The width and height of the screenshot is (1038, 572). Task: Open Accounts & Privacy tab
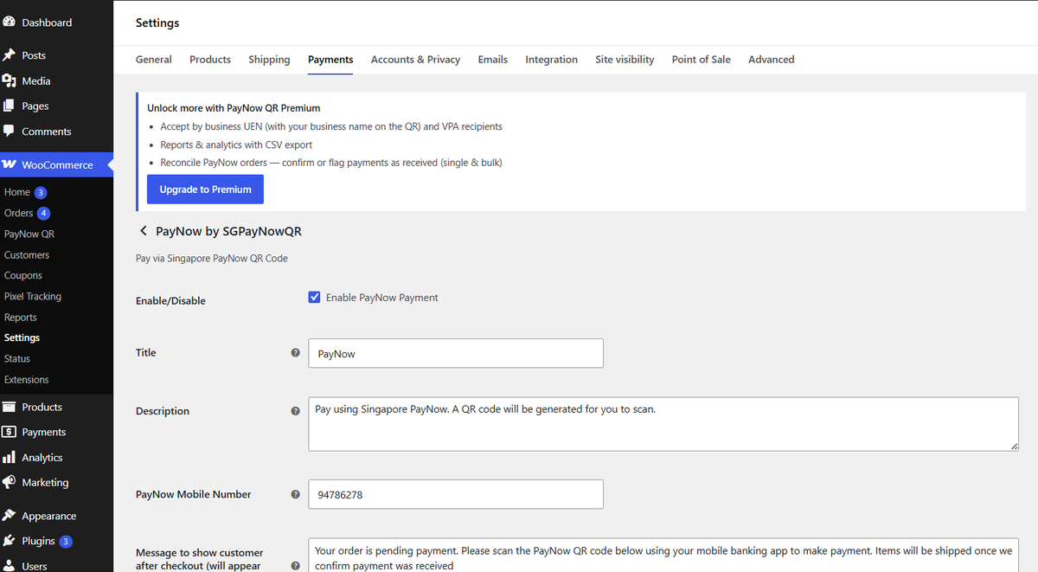tap(415, 60)
